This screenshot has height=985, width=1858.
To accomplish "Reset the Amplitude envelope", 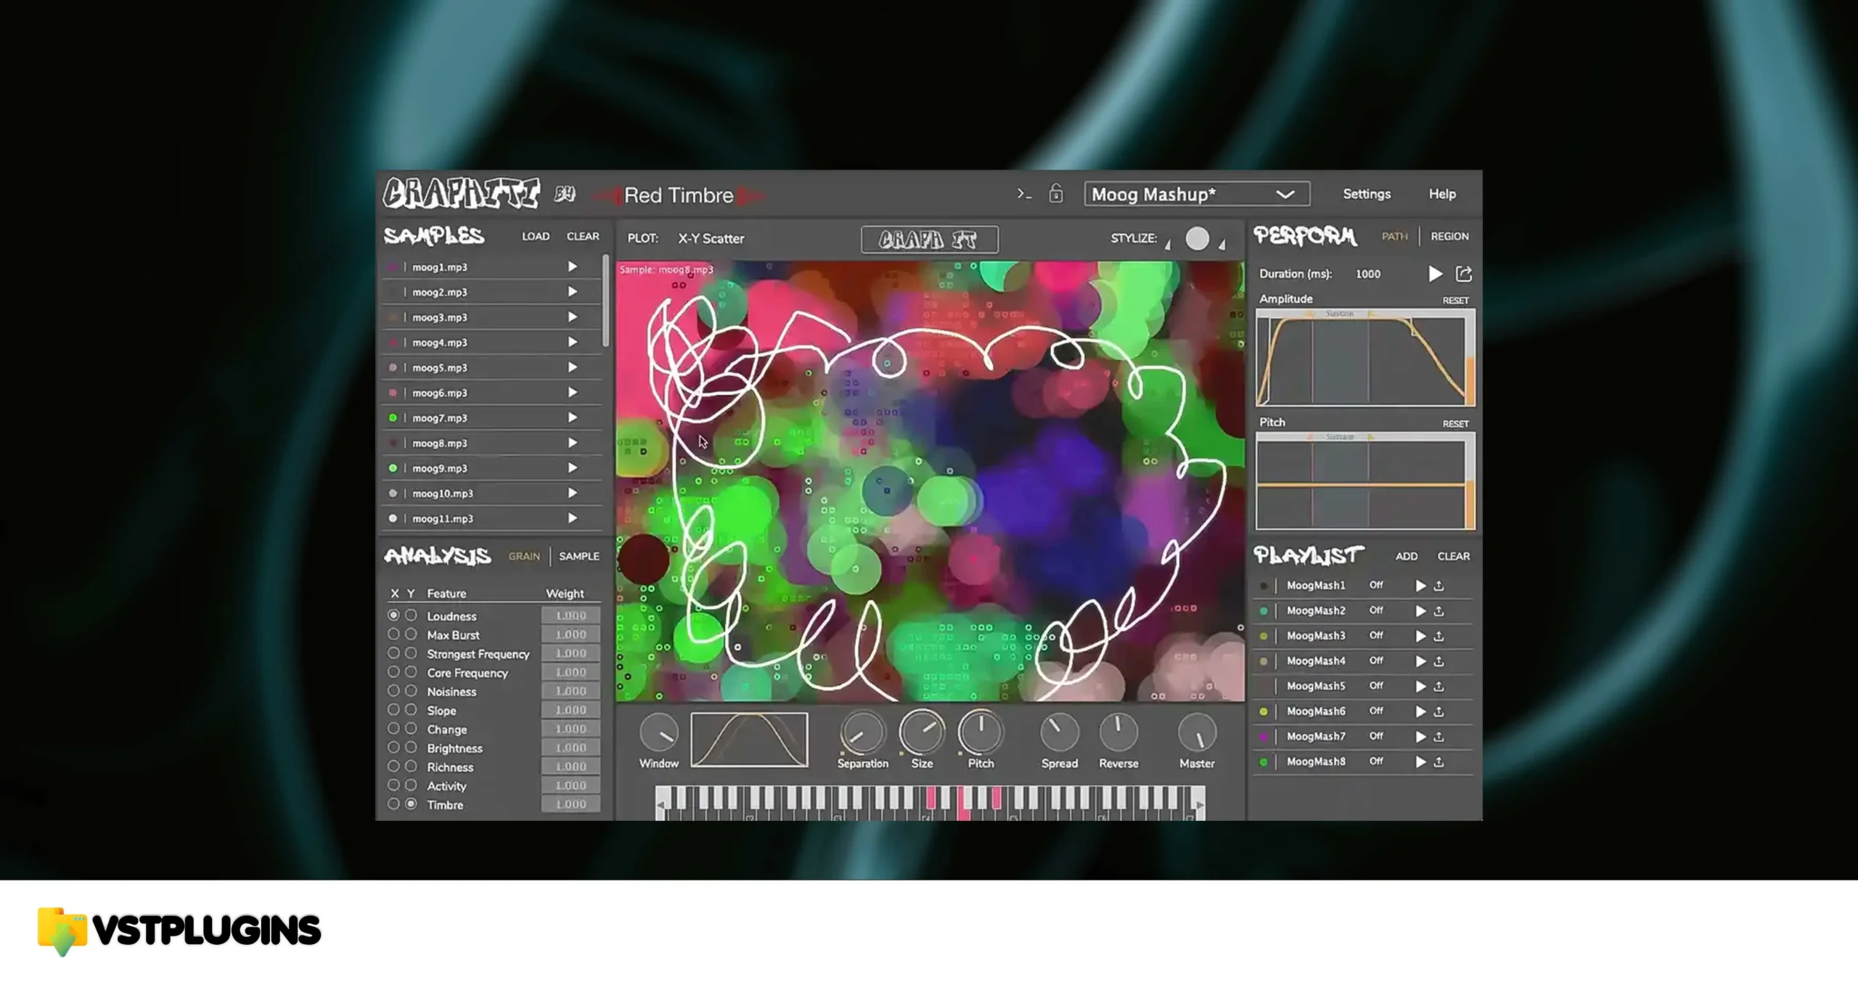I will click(x=1455, y=301).
